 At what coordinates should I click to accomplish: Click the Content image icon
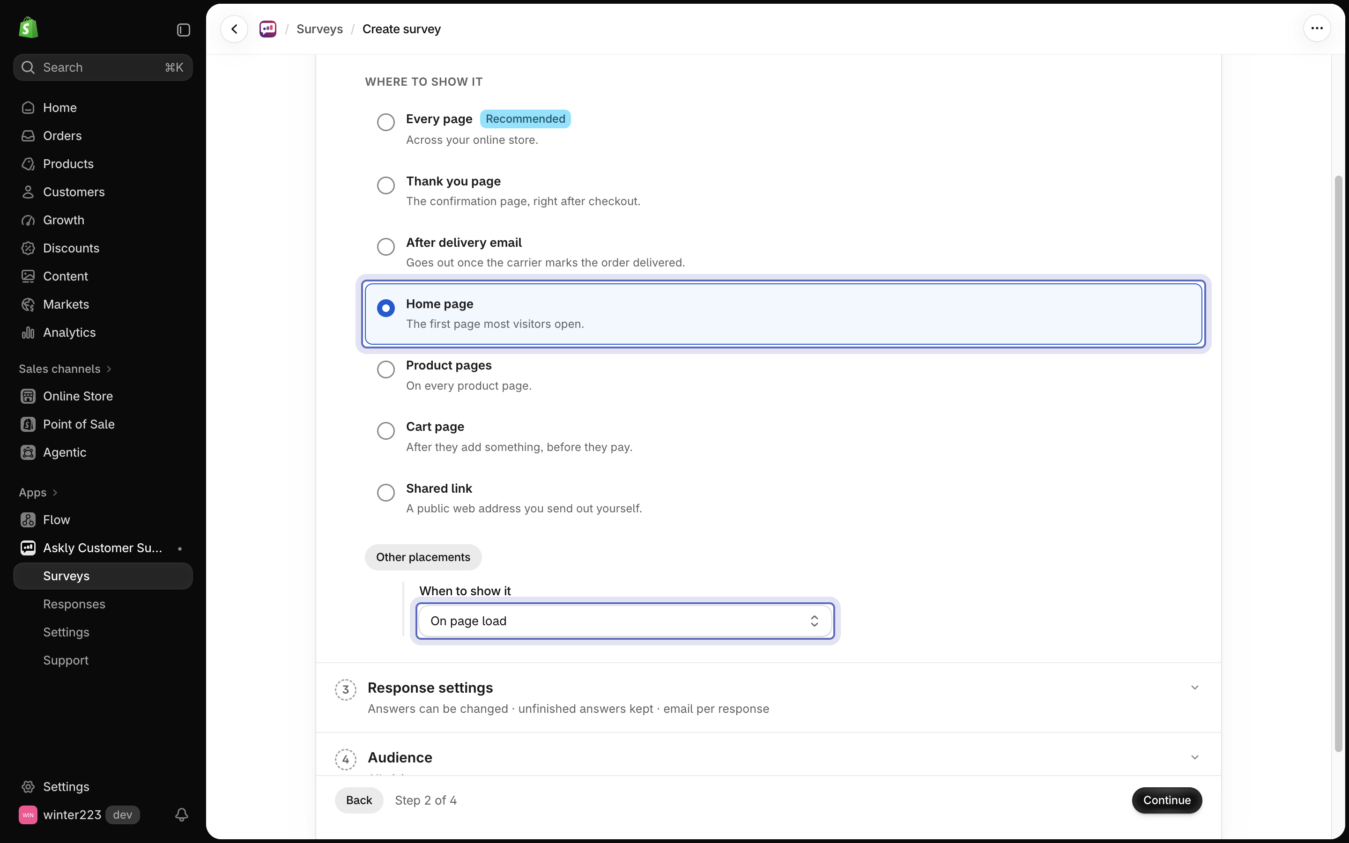click(x=28, y=276)
